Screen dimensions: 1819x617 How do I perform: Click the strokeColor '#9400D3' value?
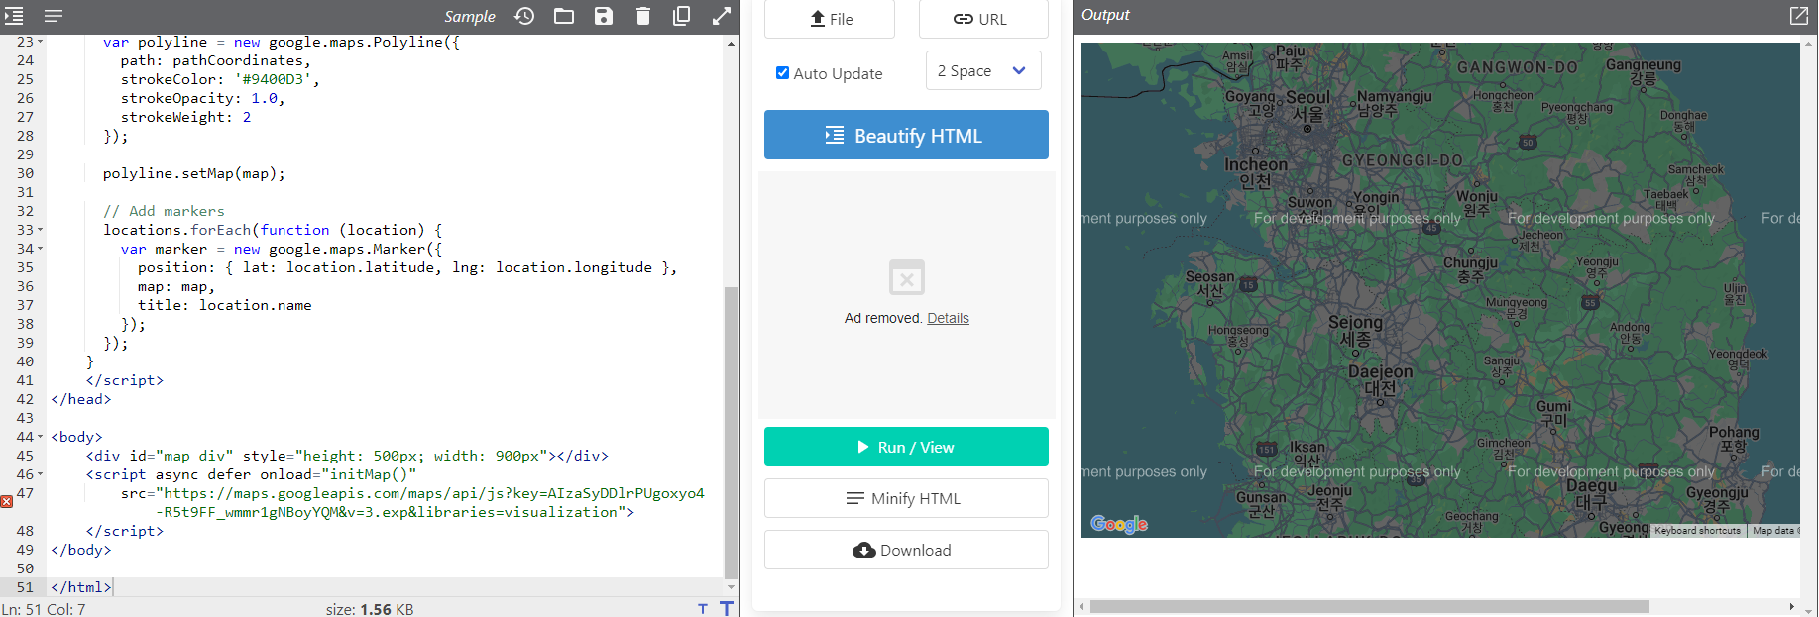[273, 79]
